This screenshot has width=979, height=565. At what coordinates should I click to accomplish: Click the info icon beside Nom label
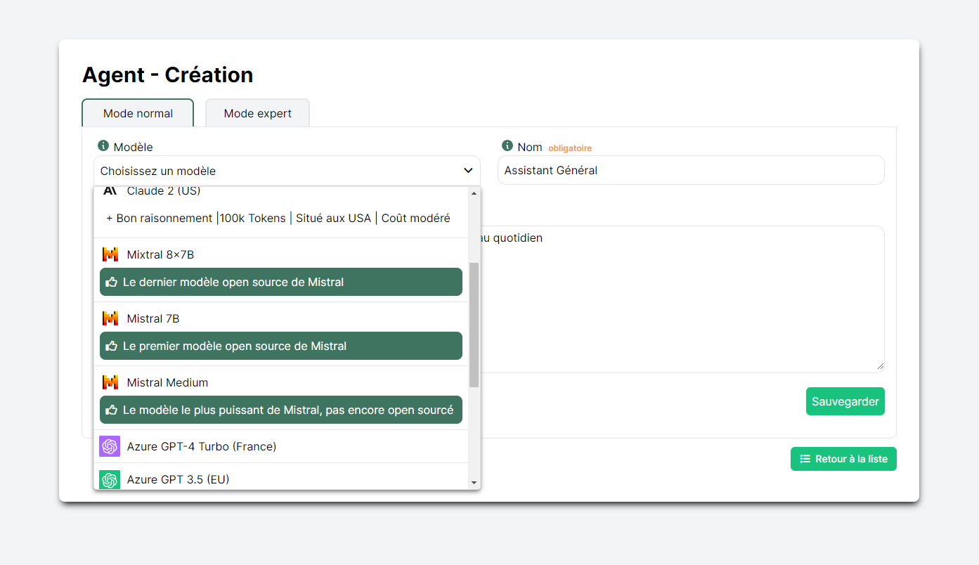pyautogui.click(x=507, y=146)
